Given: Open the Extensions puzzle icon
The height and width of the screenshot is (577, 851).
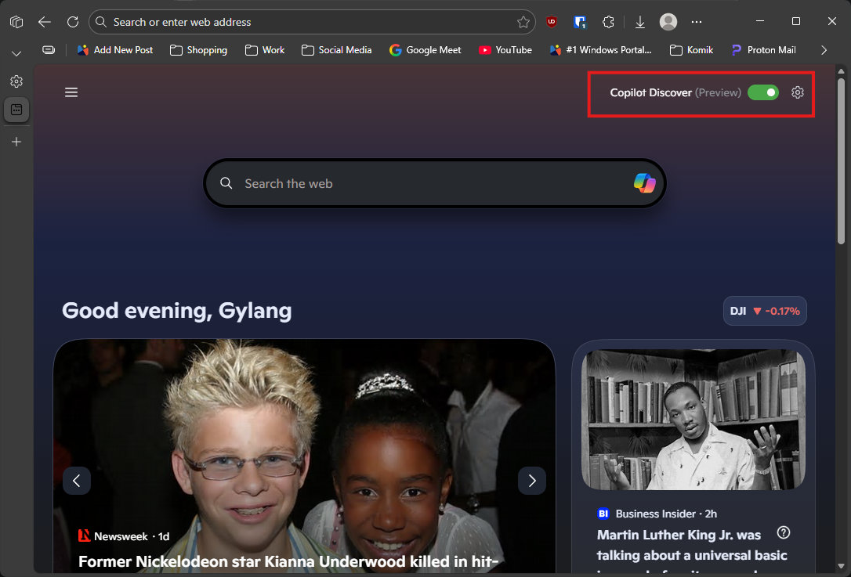Looking at the screenshot, I should click(608, 22).
